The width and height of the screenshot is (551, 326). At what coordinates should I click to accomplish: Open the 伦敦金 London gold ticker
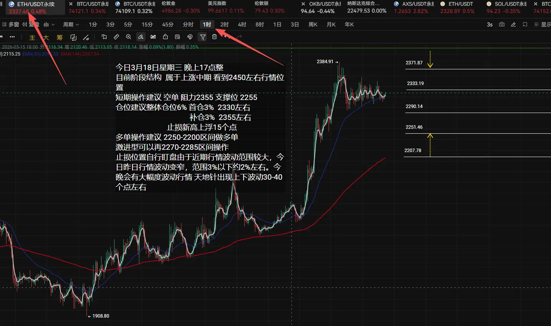181,8
